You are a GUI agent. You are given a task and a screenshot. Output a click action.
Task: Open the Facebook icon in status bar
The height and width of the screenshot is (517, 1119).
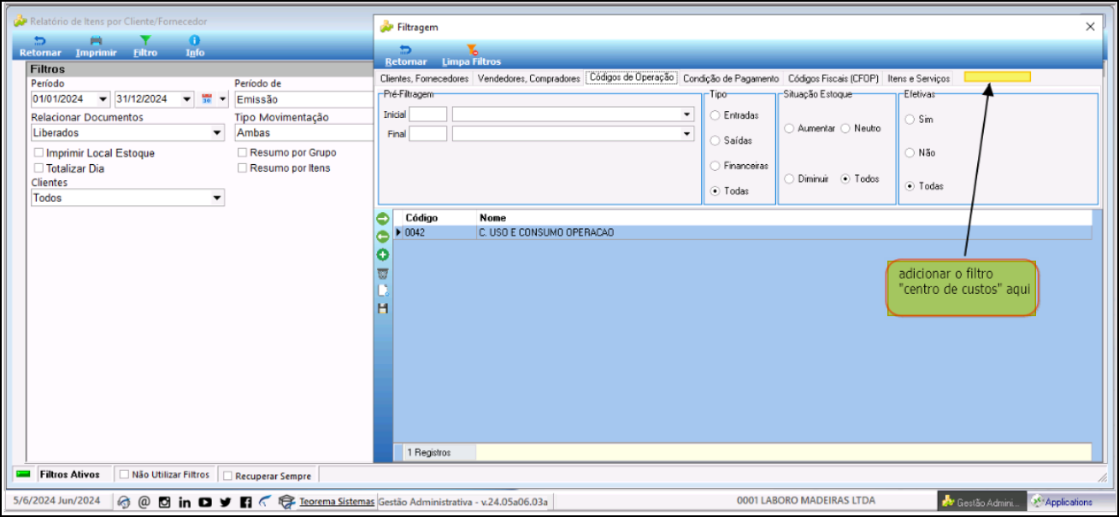click(x=245, y=502)
